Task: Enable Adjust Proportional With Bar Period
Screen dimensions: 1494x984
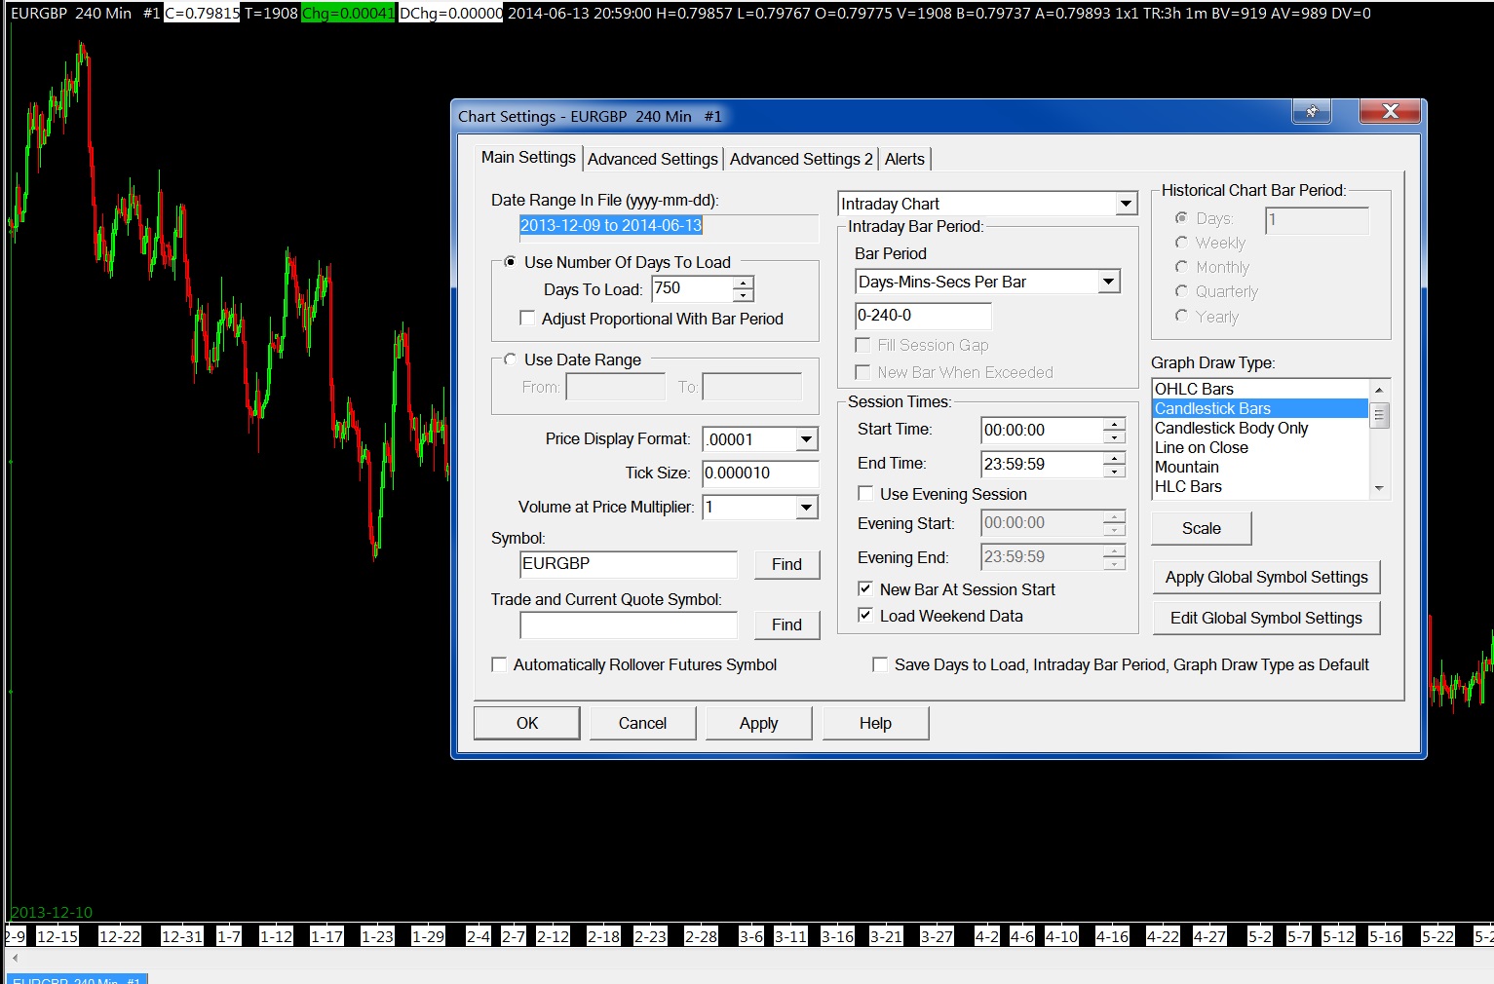Action: point(527,319)
